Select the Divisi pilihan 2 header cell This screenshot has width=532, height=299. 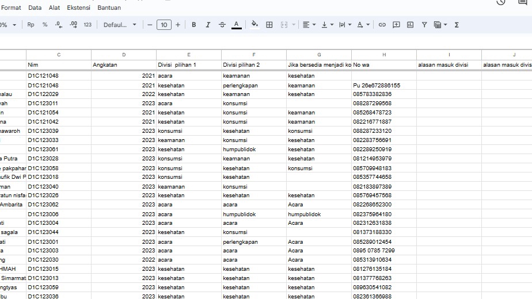pyautogui.click(x=254, y=65)
